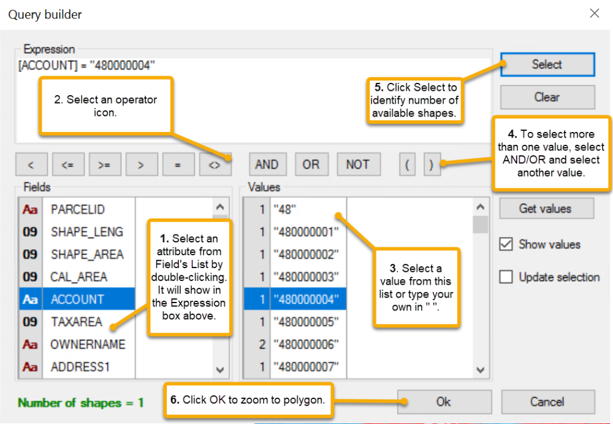Clear the current expression
Screen dimensions: 613x424
(x=547, y=97)
